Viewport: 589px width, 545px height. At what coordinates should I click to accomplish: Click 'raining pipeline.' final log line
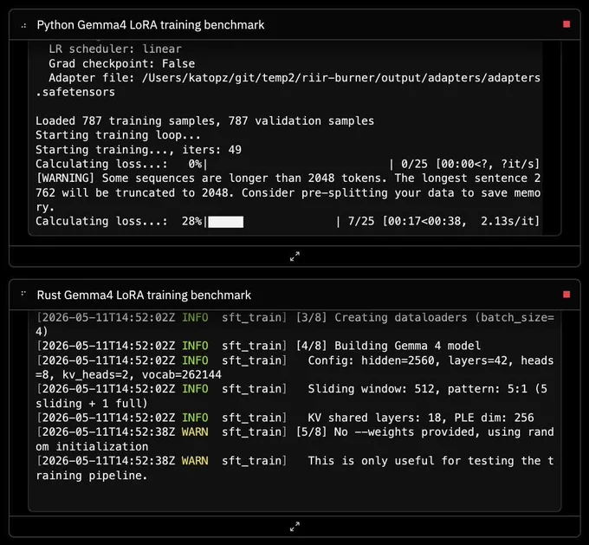click(91, 476)
